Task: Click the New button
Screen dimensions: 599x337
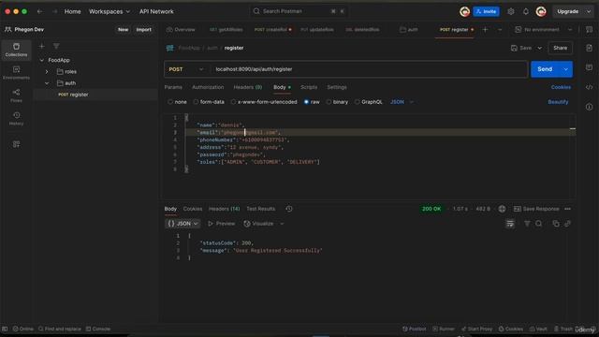Action: pyautogui.click(x=123, y=29)
